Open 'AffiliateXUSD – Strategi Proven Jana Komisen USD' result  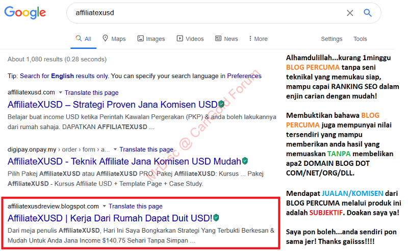click(112, 105)
